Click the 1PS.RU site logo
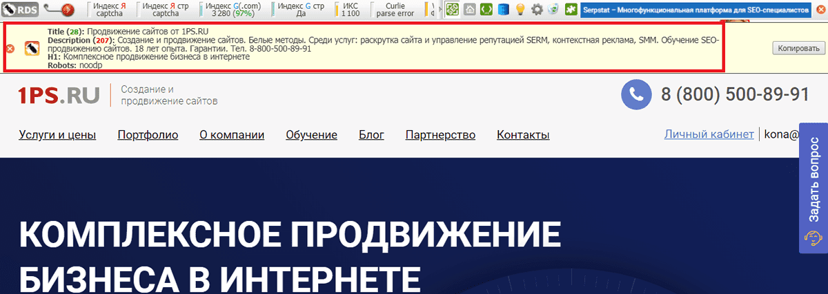Screen dimensions: 828x294 tap(58, 95)
